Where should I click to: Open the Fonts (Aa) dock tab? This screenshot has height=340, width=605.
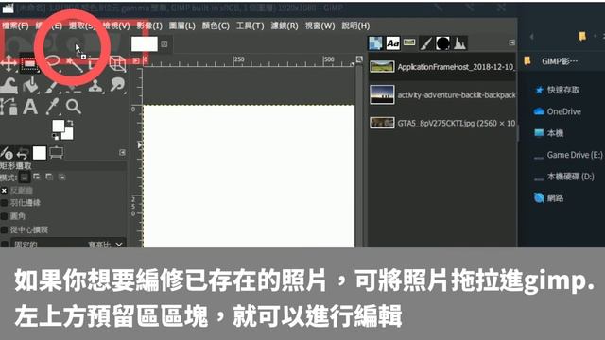[393, 43]
